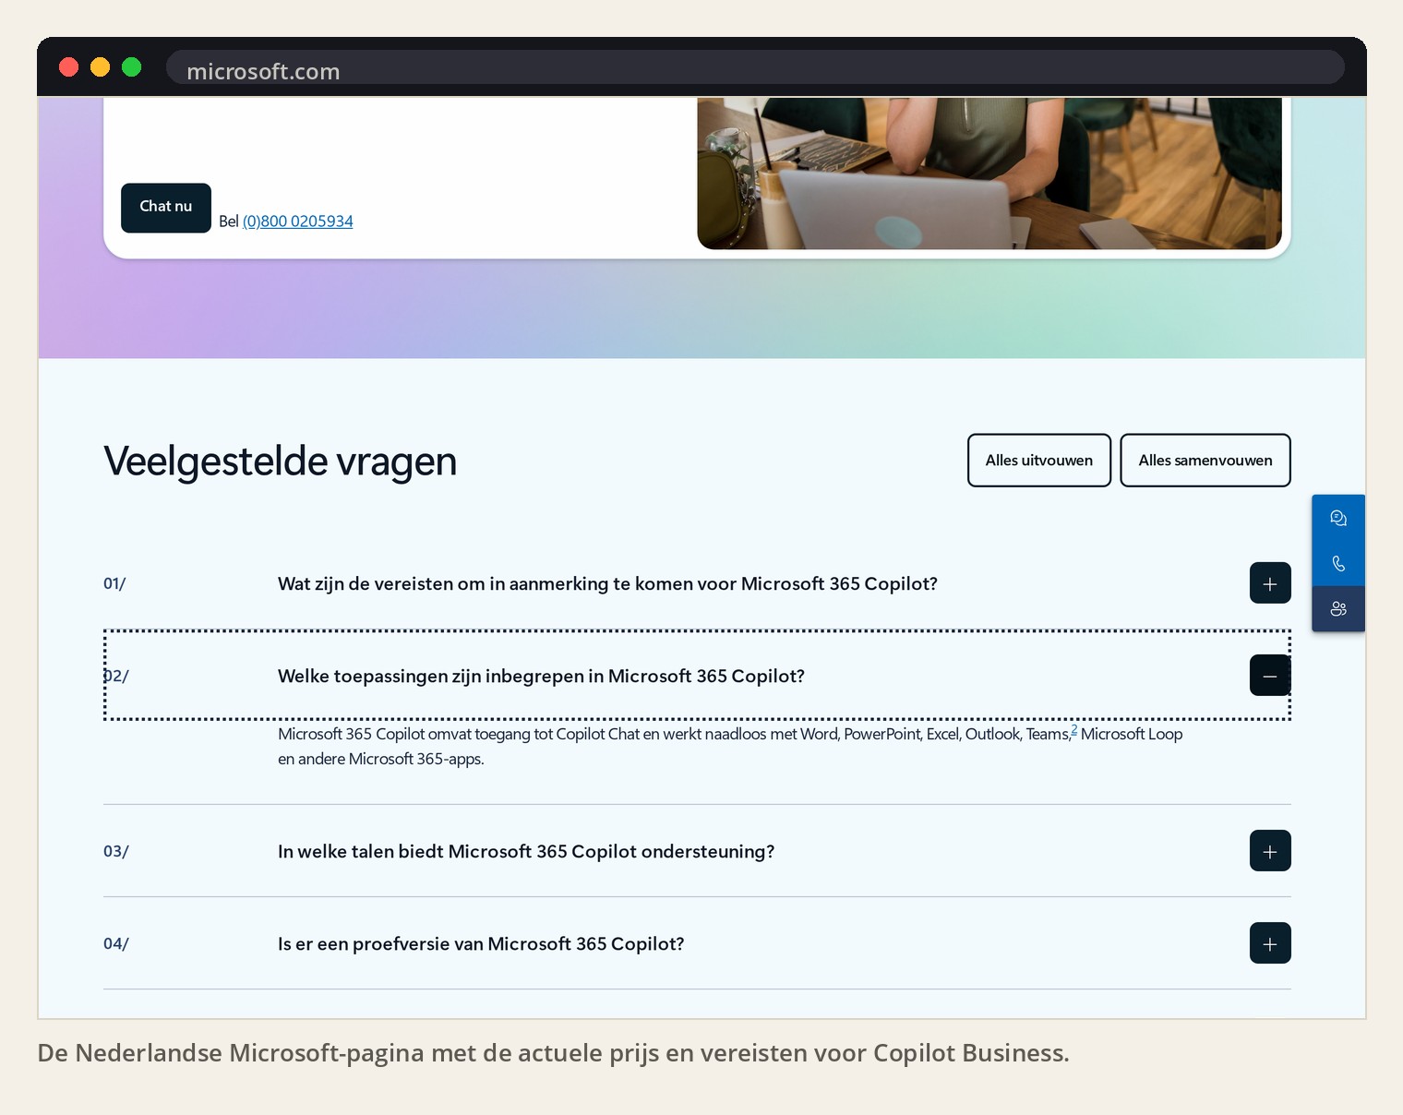Expand question 03 about supported languages
The height and width of the screenshot is (1115, 1403).
(1270, 851)
